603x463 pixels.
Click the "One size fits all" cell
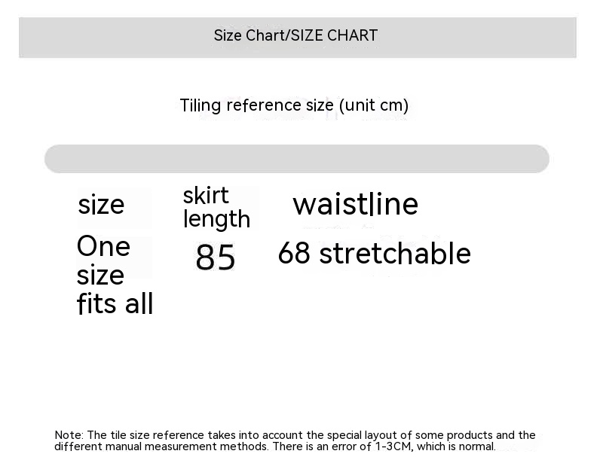coord(115,275)
